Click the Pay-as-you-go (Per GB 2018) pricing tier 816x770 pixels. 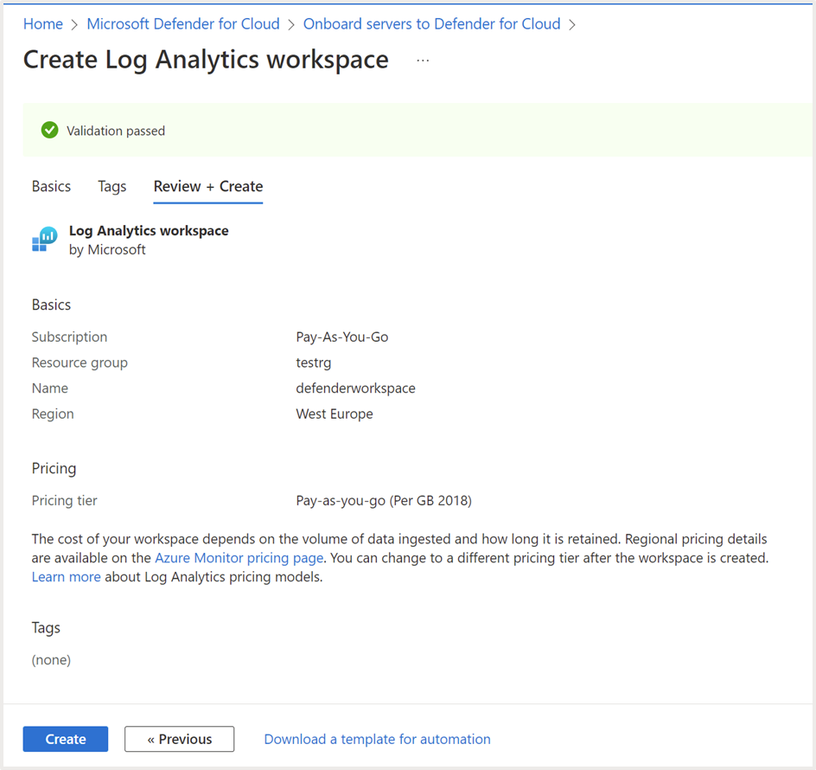click(384, 500)
